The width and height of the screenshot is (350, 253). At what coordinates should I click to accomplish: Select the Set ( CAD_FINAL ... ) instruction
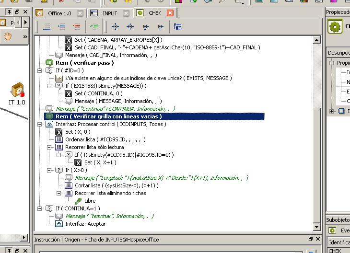167,47
